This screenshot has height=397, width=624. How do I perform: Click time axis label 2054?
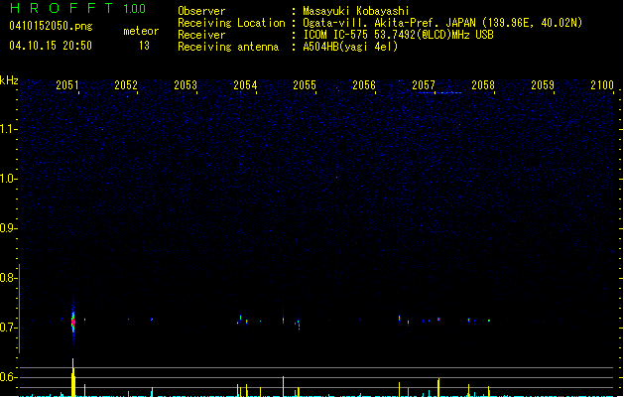tap(245, 85)
